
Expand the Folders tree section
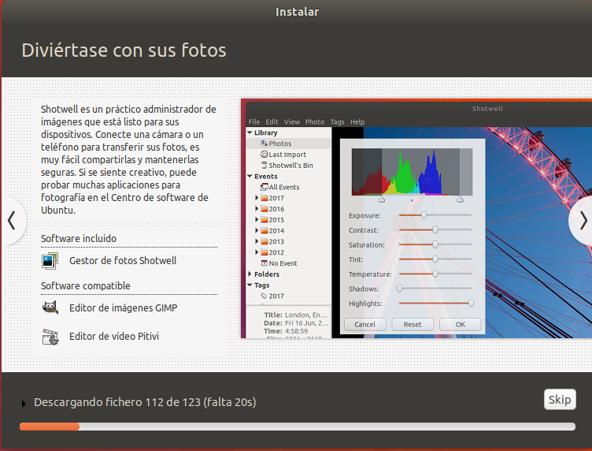coord(250,274)
